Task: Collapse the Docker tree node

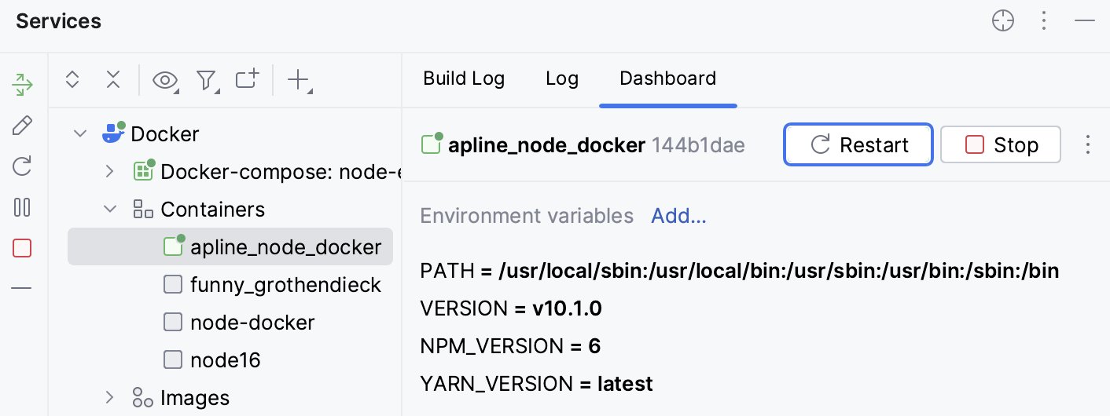Action: coord(80,134)
